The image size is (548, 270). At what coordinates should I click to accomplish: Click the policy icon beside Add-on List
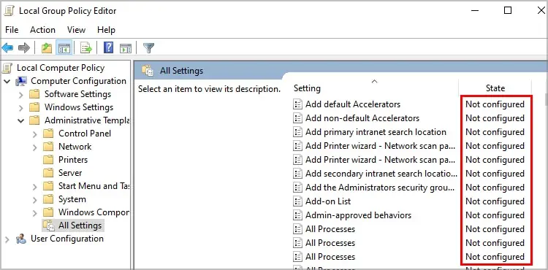[297, 201]
